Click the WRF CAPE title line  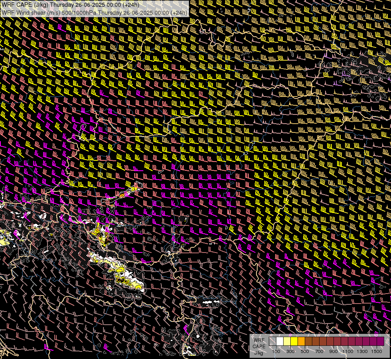(x=70, y=5)
